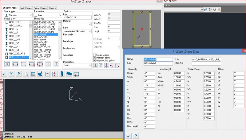
Task: Click the help button in ProSteel Shape Data
Action: [136, 136]
